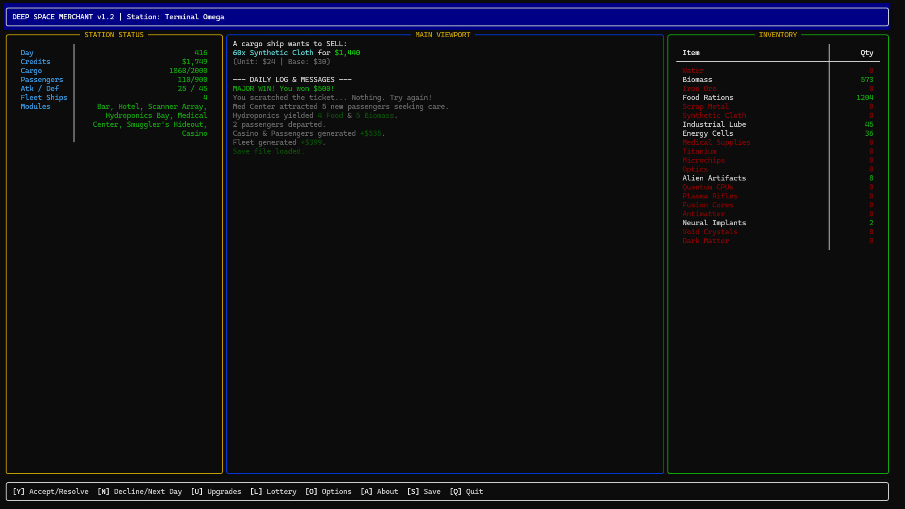Open Options using [O]

tap(329, 491)
